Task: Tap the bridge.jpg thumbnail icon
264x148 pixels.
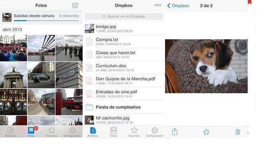Action: (x=89, y=29)
